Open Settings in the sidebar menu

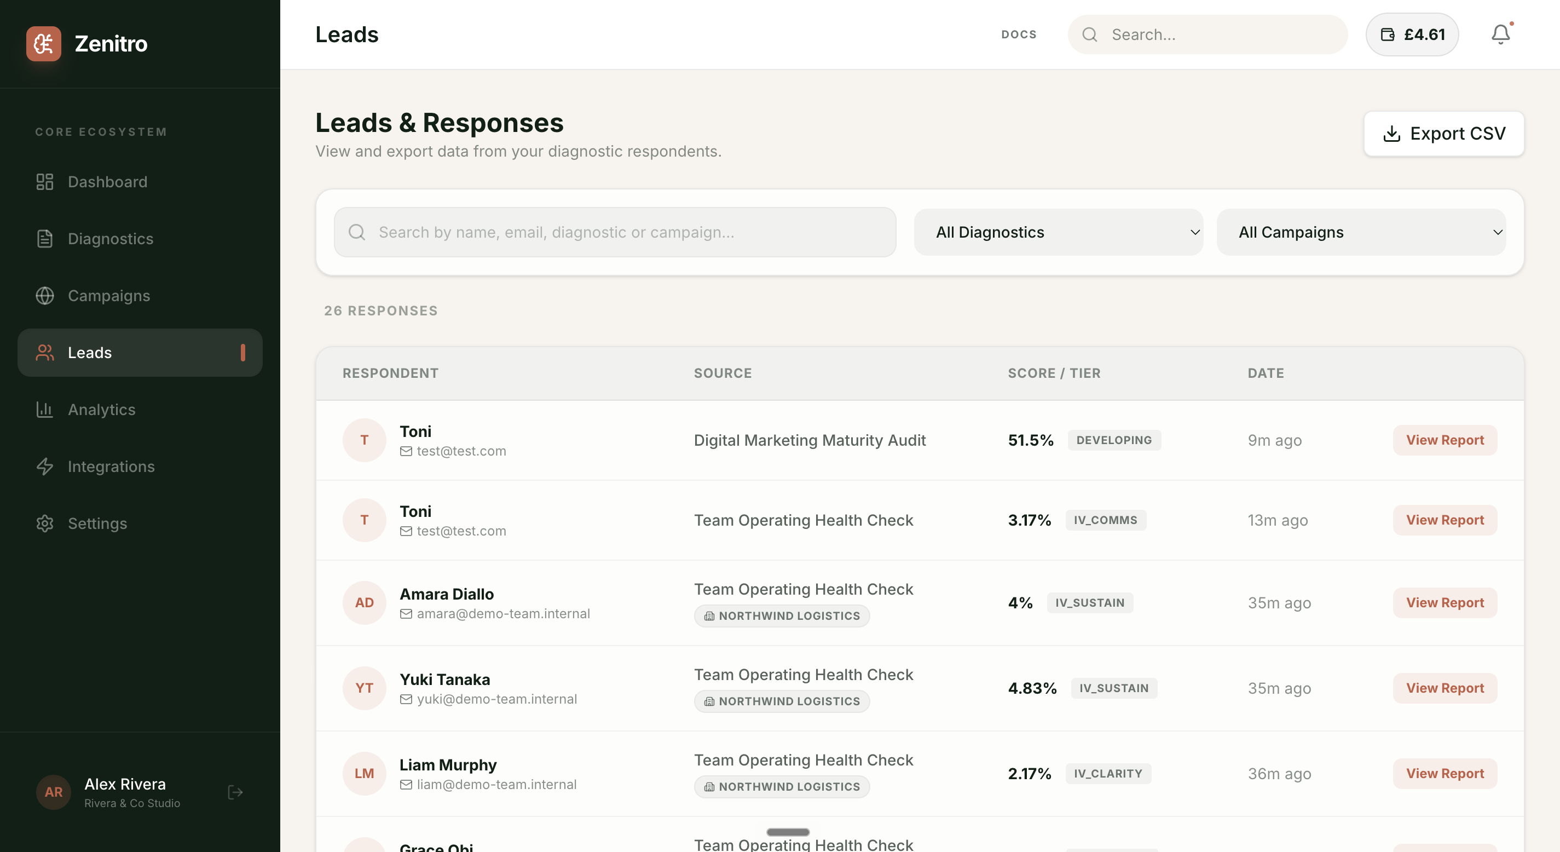140,523
